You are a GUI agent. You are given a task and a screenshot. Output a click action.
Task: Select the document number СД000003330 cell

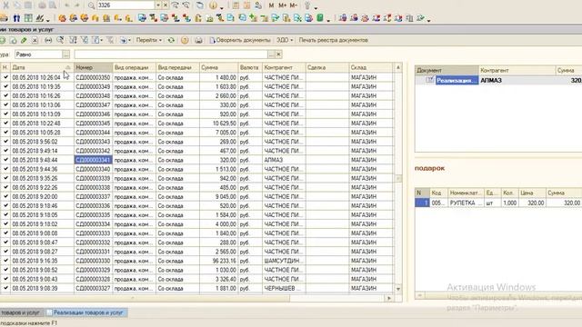pos(93,261)
